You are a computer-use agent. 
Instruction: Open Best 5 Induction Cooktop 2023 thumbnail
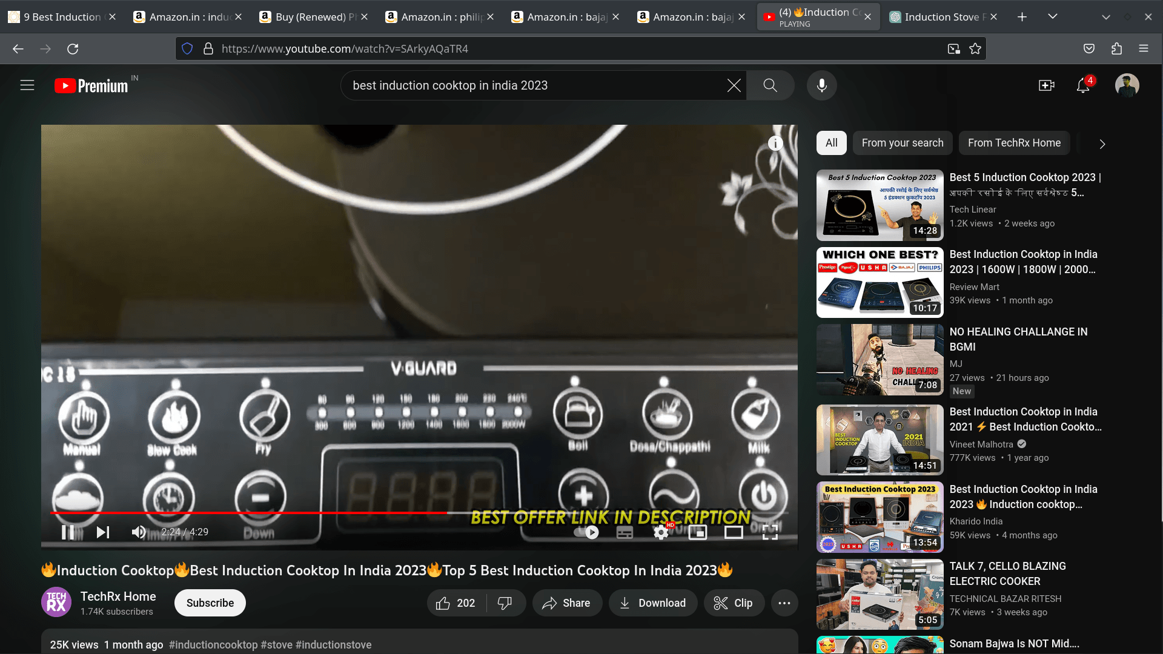880,205
